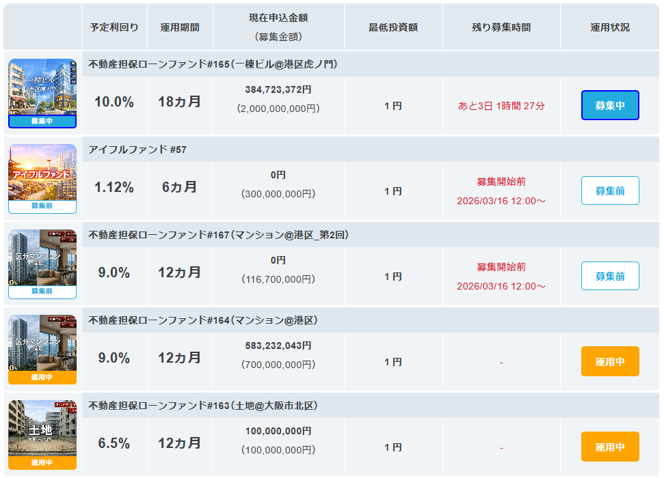This screenshot has height=478, width=664.
Task: Click the 最低投資額 column header
Action: 393,27
